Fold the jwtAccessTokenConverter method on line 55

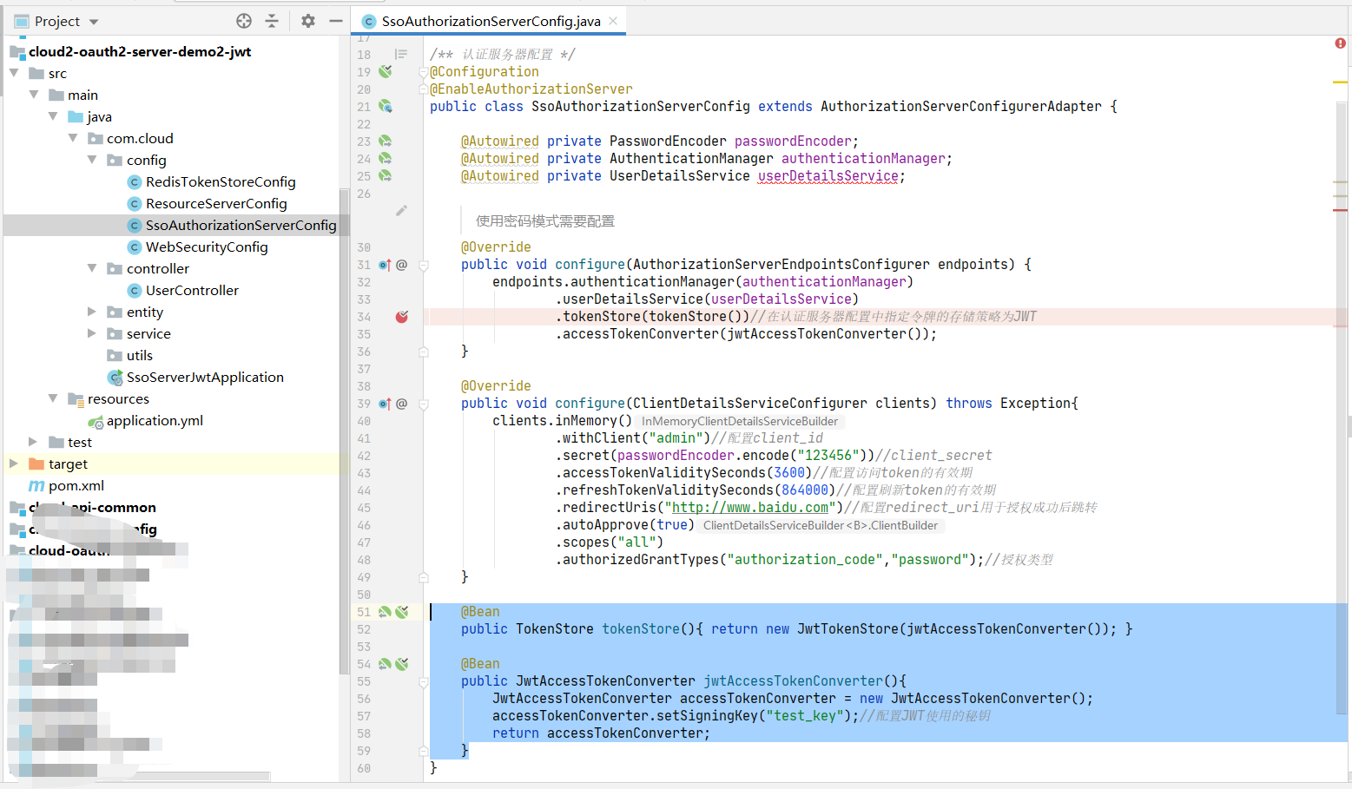tap(424, 681)
